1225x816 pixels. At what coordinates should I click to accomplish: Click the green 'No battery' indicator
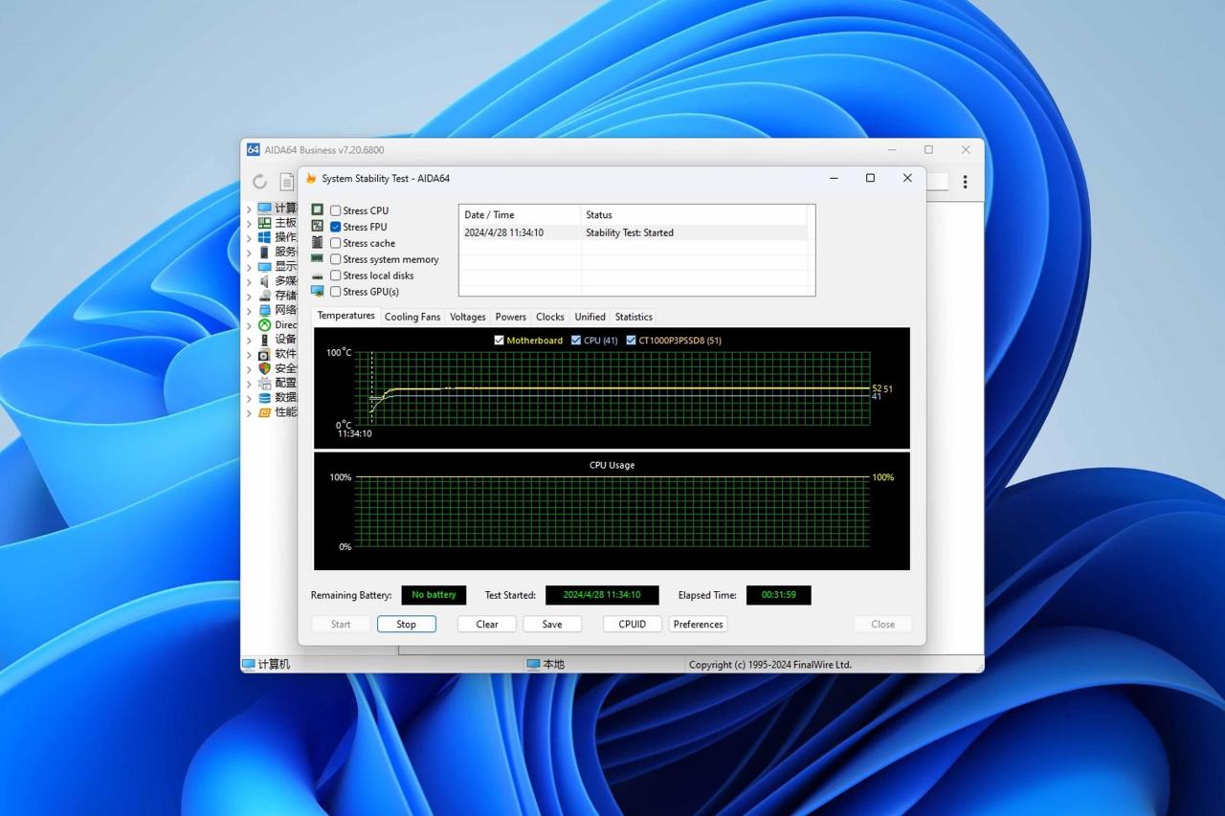point(434,595)
